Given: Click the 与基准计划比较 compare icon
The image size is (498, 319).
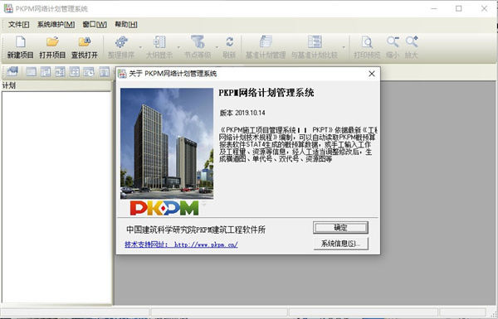Looking at the screenshot, I should click(315, 42).
